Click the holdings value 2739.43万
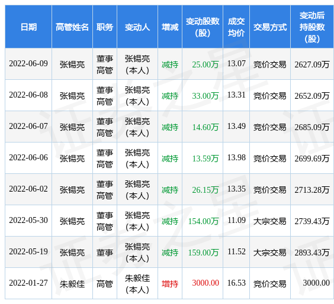334x304 pixels. click(312, 221)
